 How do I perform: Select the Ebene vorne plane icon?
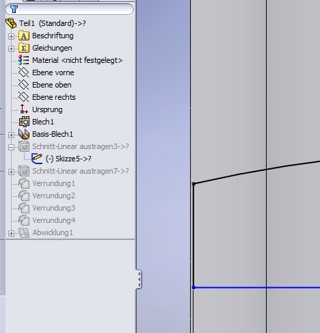point(23,72)
